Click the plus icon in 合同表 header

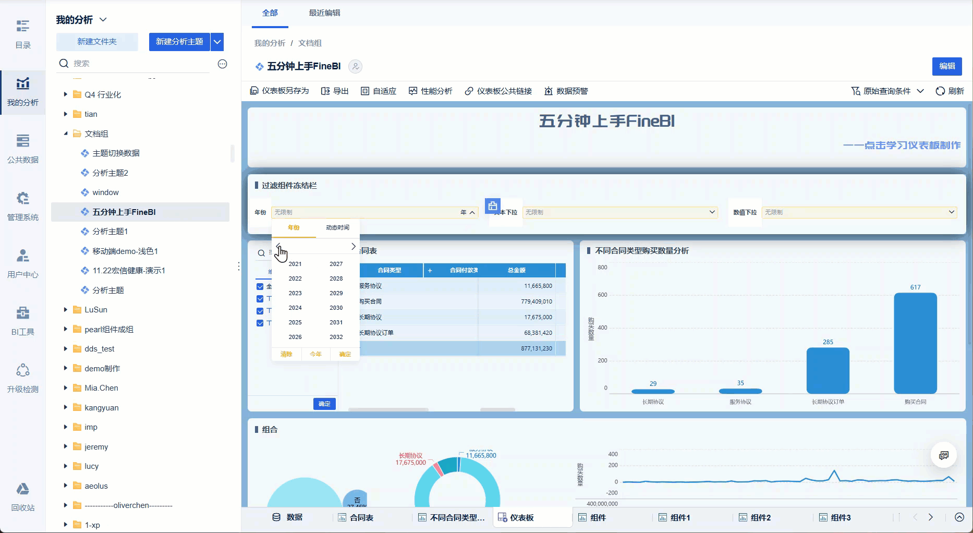[x=430, y=270]
